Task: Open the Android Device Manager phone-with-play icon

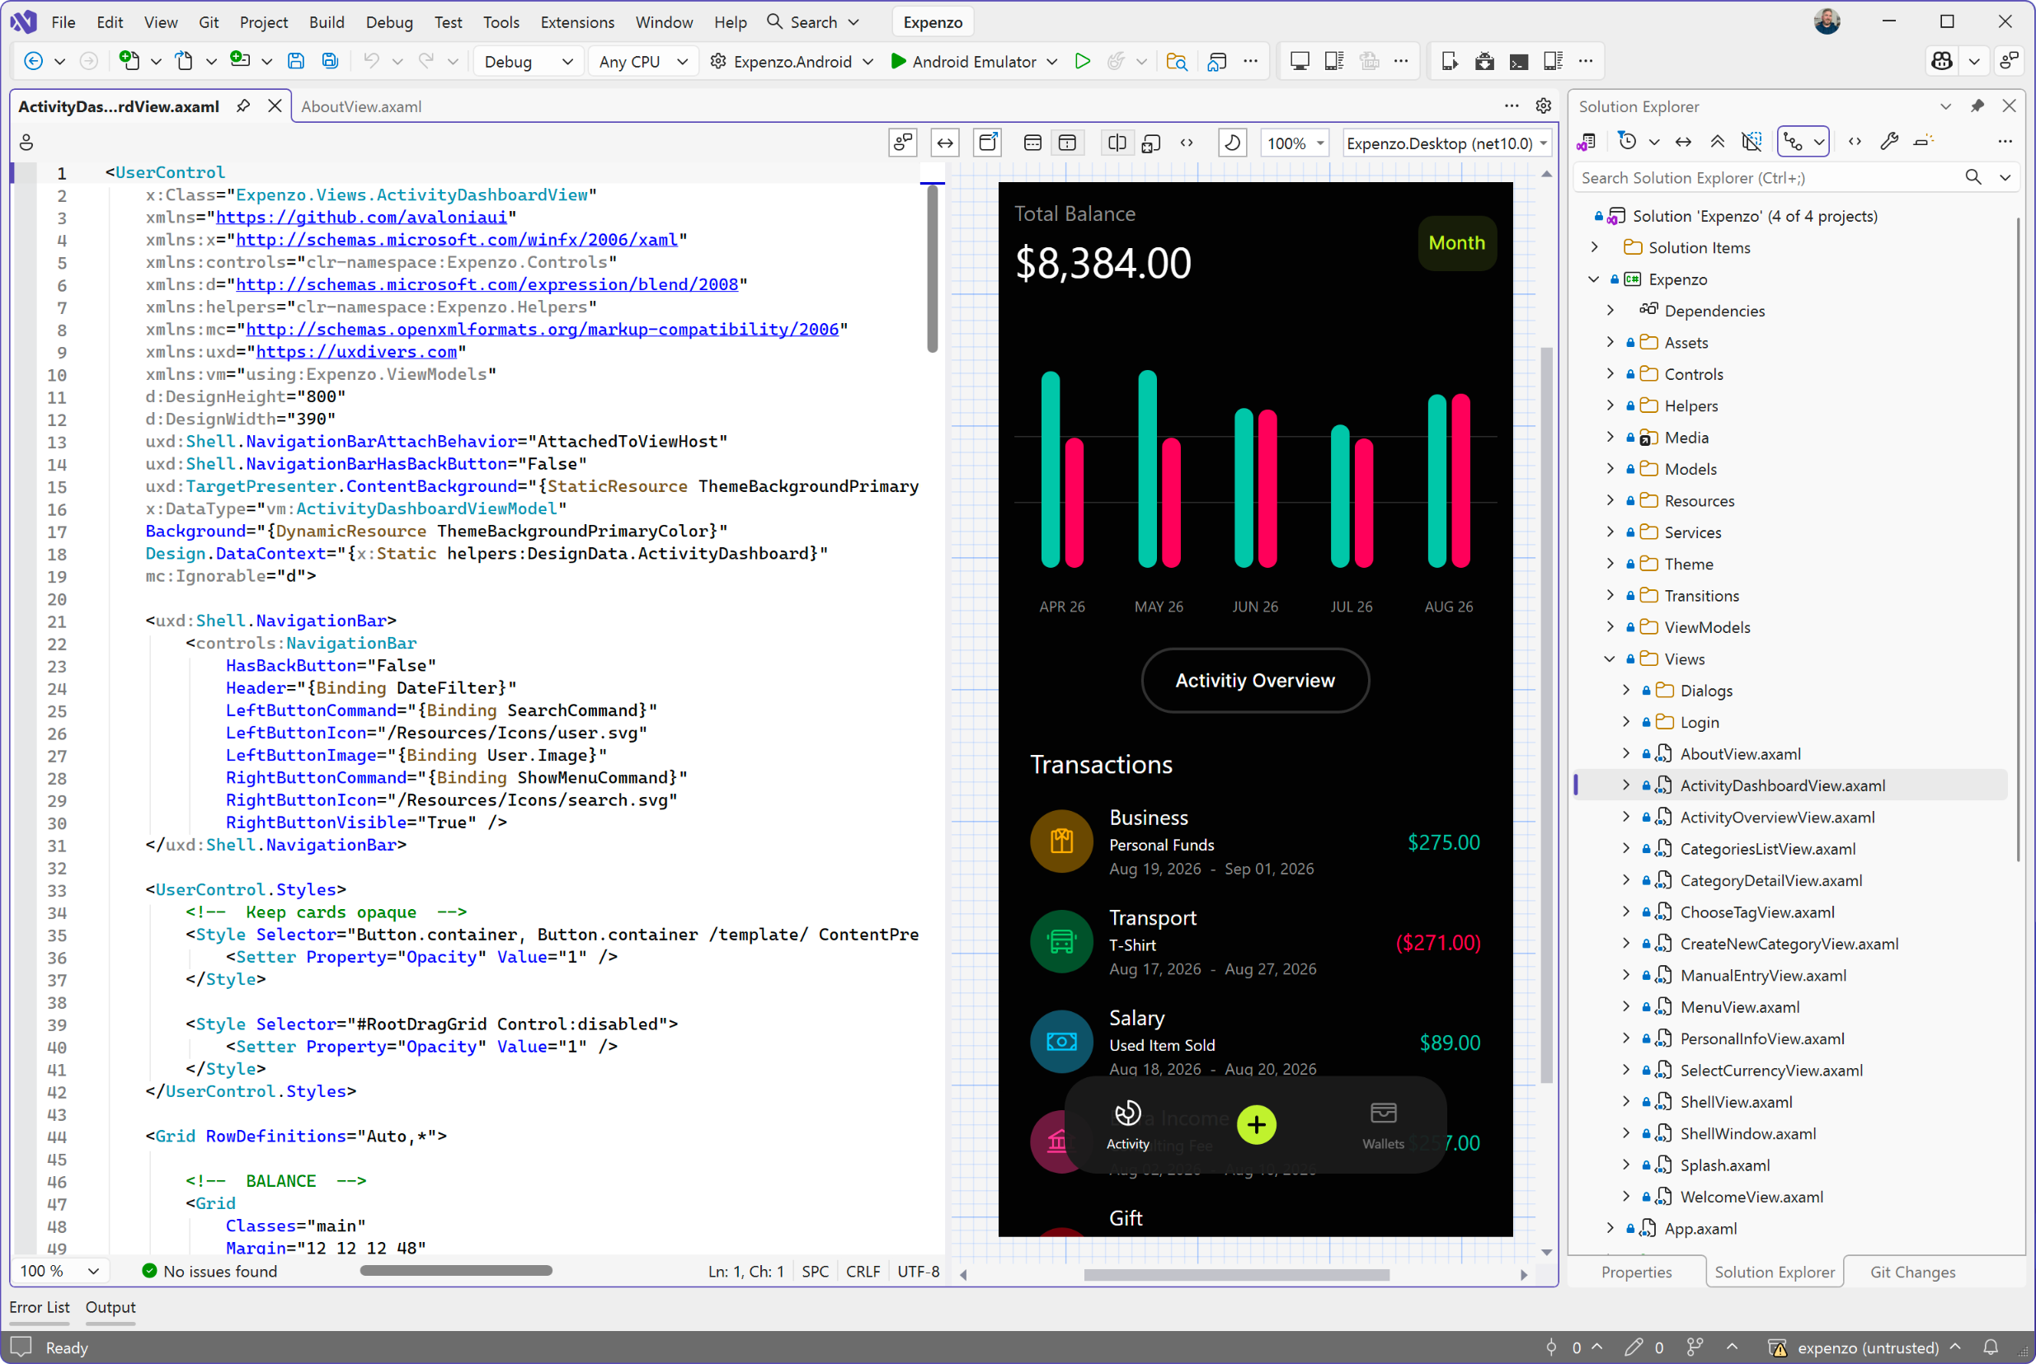Action: [x=1450, y=61]
